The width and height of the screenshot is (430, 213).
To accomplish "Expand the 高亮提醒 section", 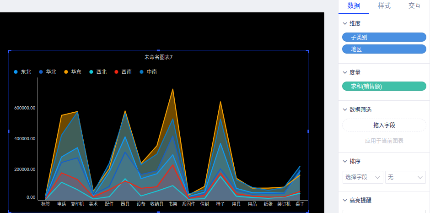I will click(345, 200).
